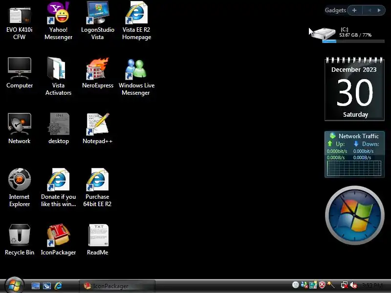Image resolution: width=391 pixels, height=293 pixels.
Task: Open Purchase 64bit EE R2 shortcut
Action: click(x=97, y=188)
